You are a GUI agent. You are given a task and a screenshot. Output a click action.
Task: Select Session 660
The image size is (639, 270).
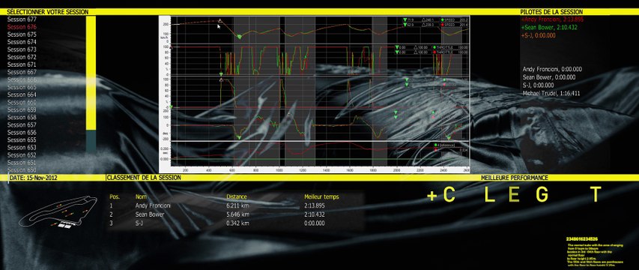point(22,102)
